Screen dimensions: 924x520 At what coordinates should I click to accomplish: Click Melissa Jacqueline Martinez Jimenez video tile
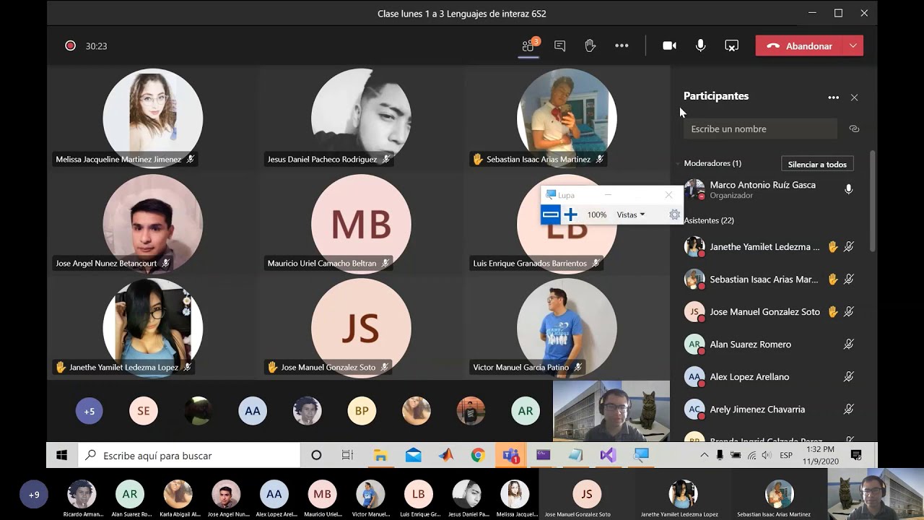[152, 117]
